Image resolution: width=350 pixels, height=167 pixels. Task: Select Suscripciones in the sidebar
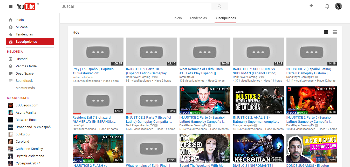(x=30, y=42)
